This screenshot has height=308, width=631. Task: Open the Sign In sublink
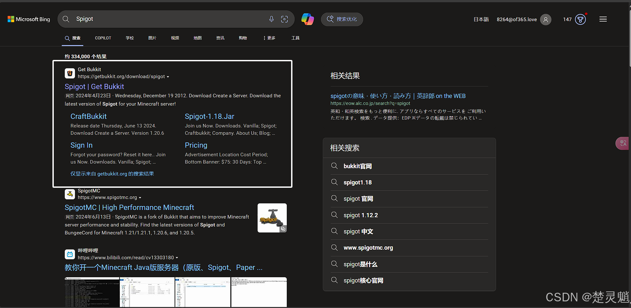click(81, 145)
